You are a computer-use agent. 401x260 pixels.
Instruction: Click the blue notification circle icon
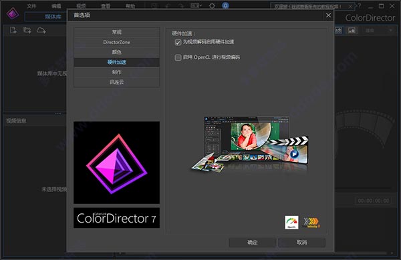pos(225,5)
